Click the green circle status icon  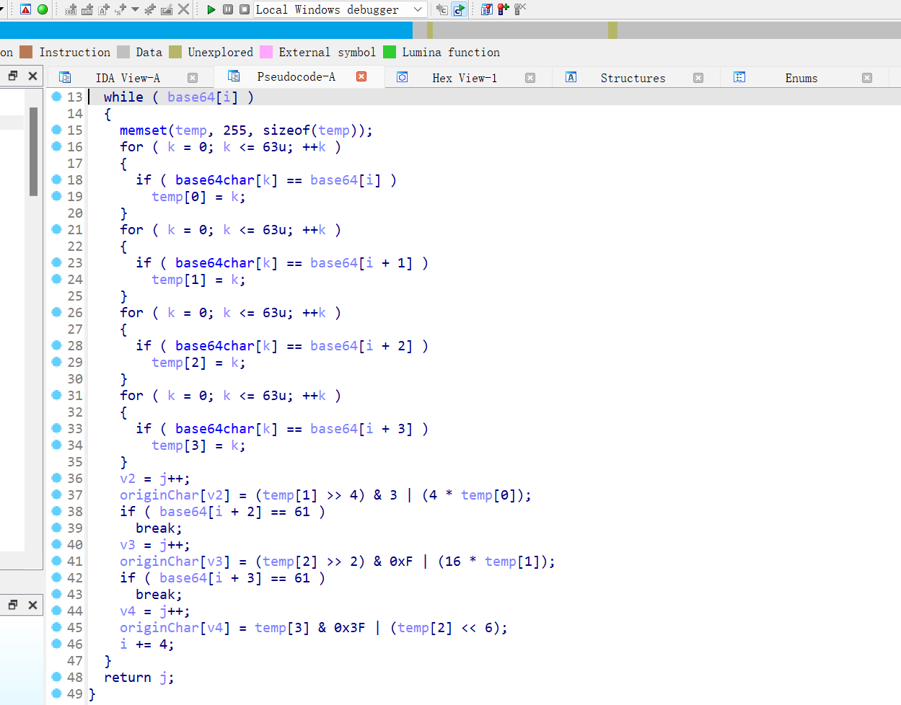point(43,9)
